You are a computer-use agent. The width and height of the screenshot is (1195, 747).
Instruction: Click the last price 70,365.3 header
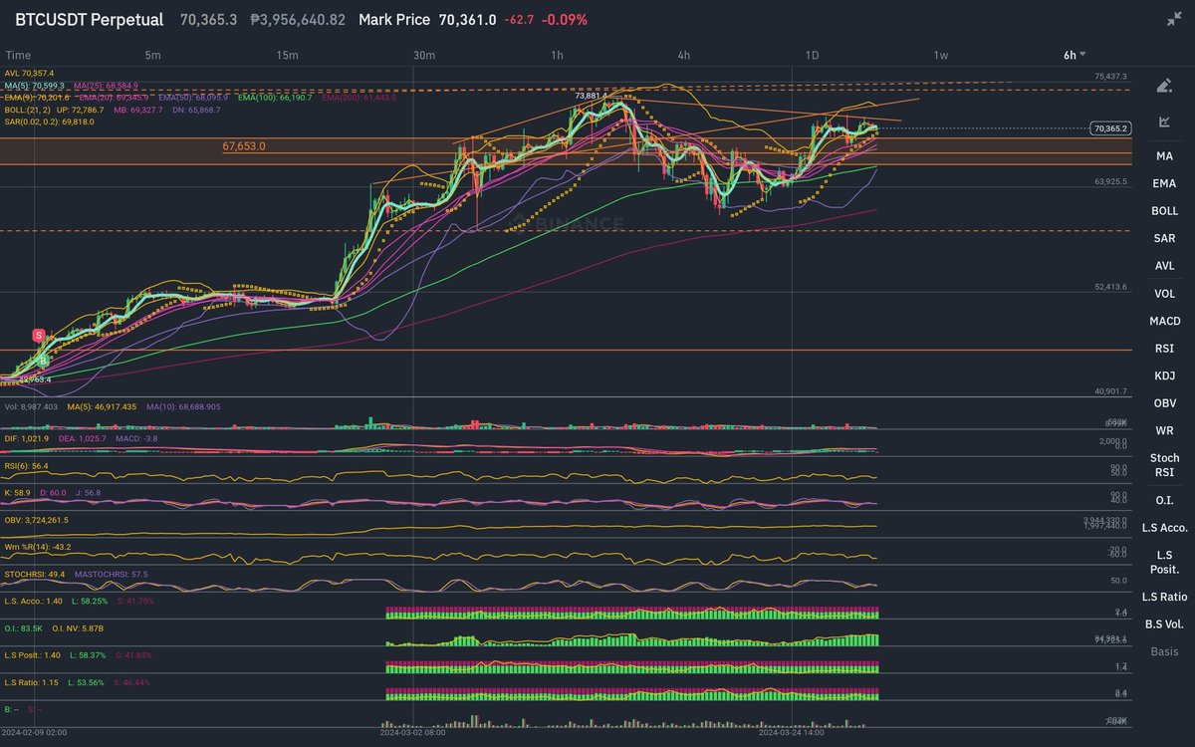[208, 20]
